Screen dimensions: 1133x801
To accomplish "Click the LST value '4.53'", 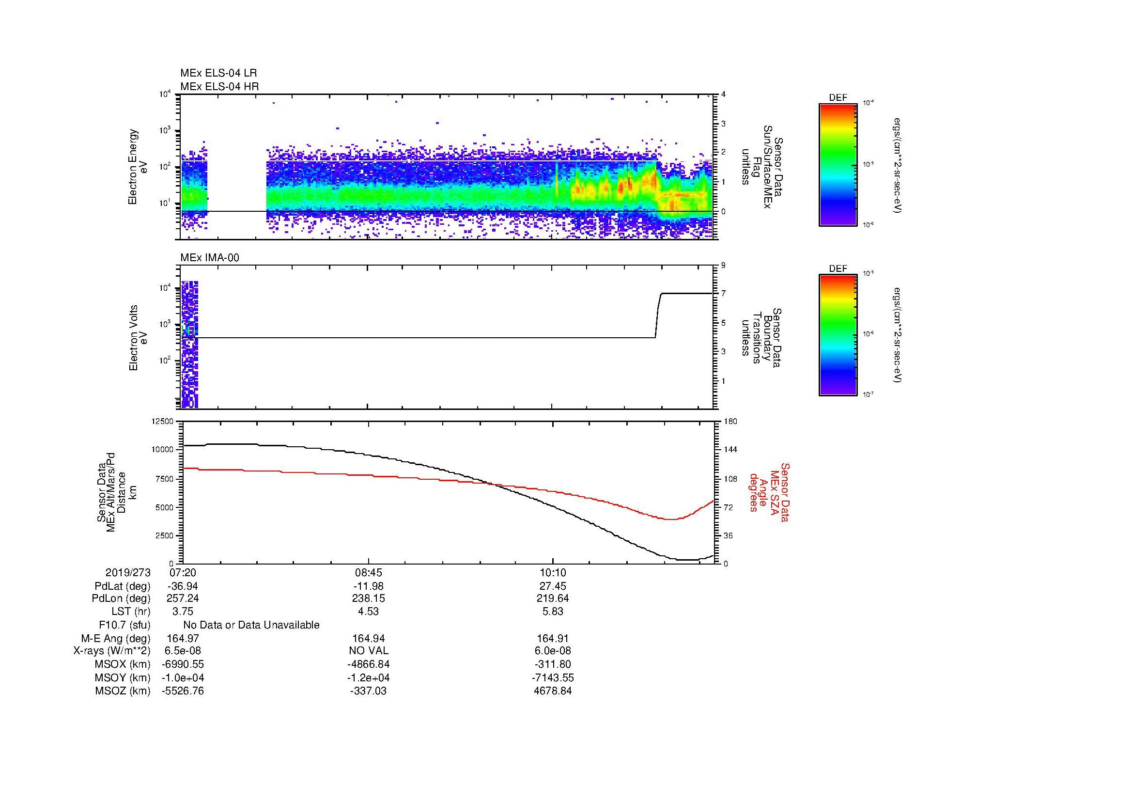I will 368,612.
